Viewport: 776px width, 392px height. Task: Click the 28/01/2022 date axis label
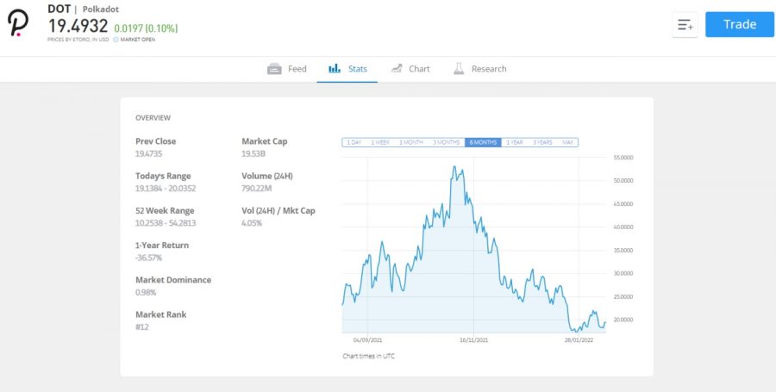click(579, 340)
